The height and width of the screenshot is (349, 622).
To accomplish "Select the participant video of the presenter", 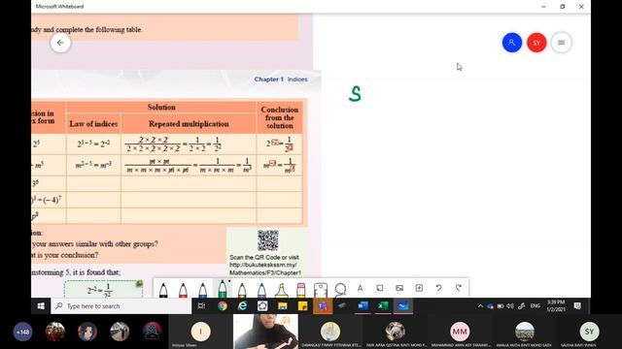I will click(265, 332).
